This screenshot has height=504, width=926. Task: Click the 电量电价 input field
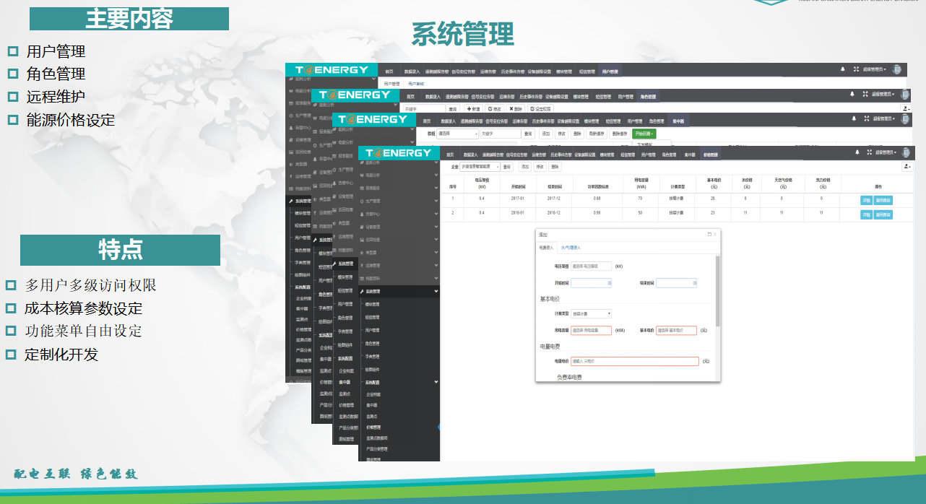634,361
